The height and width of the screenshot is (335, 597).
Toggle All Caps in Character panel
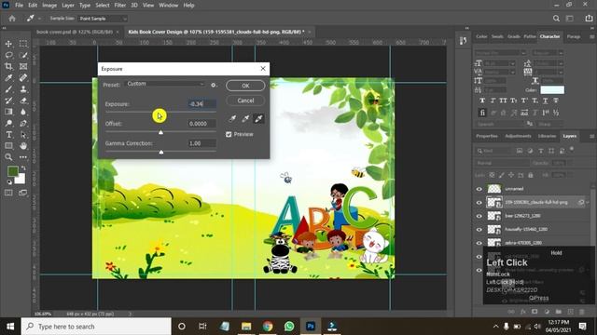[503, 100]
